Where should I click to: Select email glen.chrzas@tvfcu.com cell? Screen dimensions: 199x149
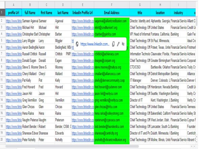pyautogui.click(x=112, y=107)
